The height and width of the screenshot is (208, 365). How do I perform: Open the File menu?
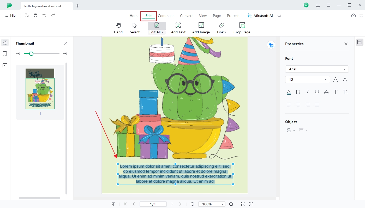coord(10,15)
